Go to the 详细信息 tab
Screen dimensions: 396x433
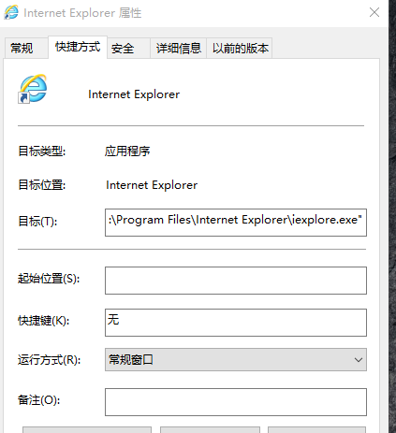(179, 49)
